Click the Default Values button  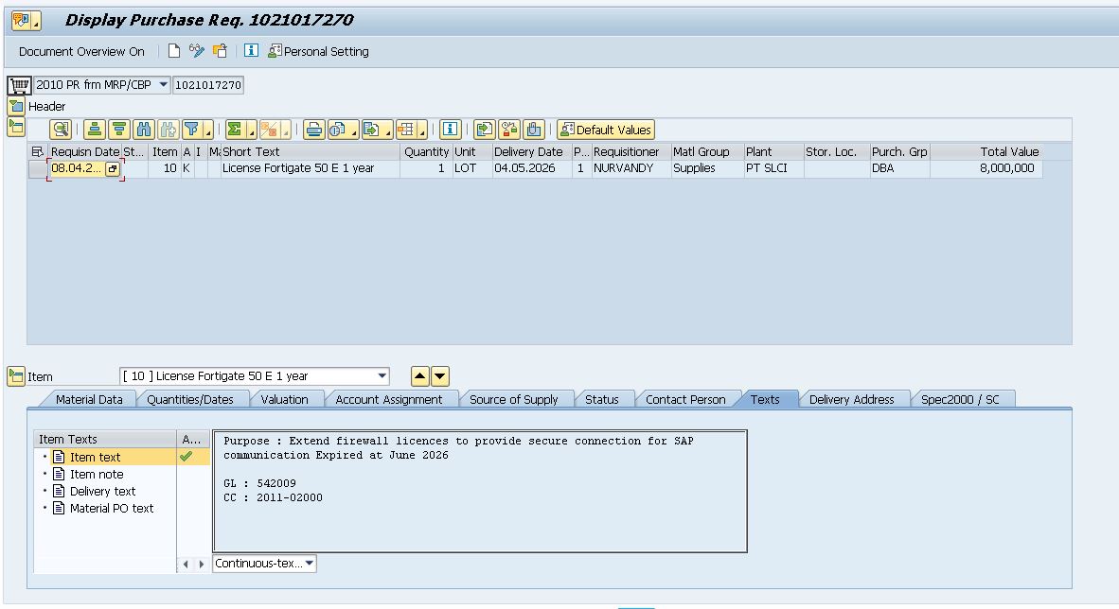(606, 130)
